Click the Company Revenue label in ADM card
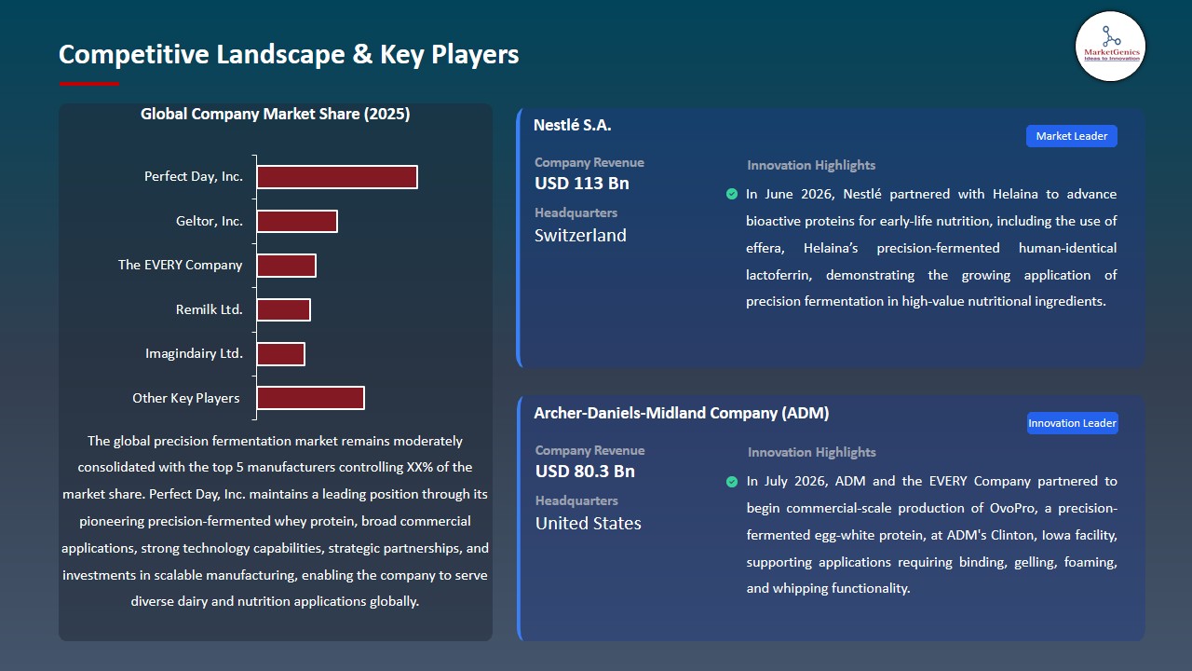 pos(589,450)
